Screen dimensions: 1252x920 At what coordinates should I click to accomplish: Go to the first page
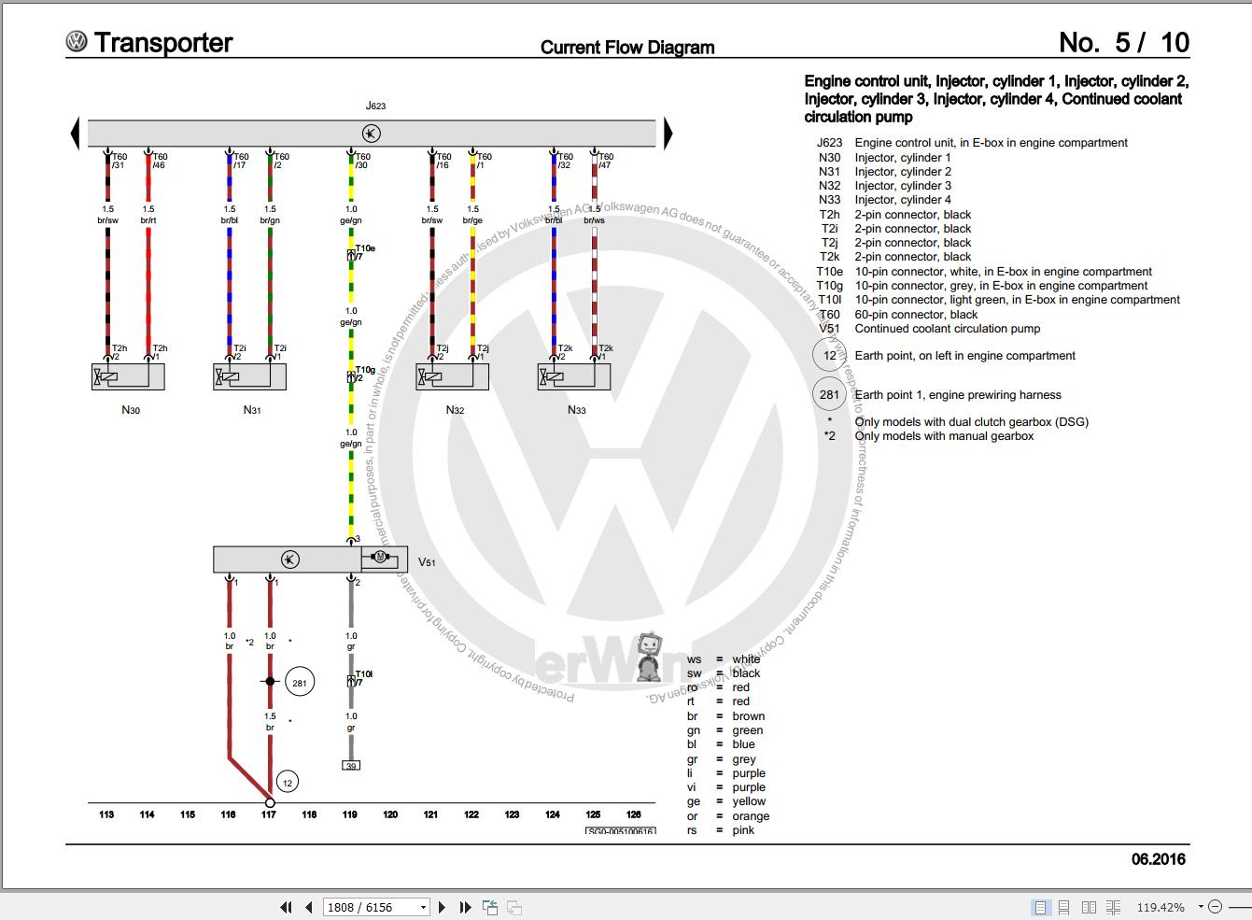point(286,907)
